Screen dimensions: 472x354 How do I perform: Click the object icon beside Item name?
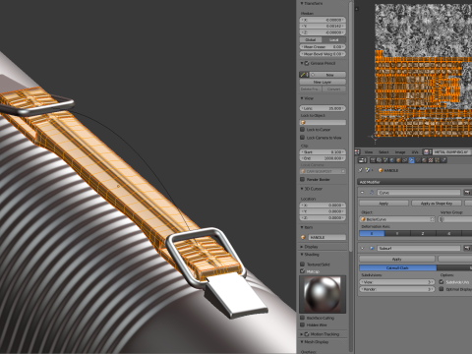point(303,237)
